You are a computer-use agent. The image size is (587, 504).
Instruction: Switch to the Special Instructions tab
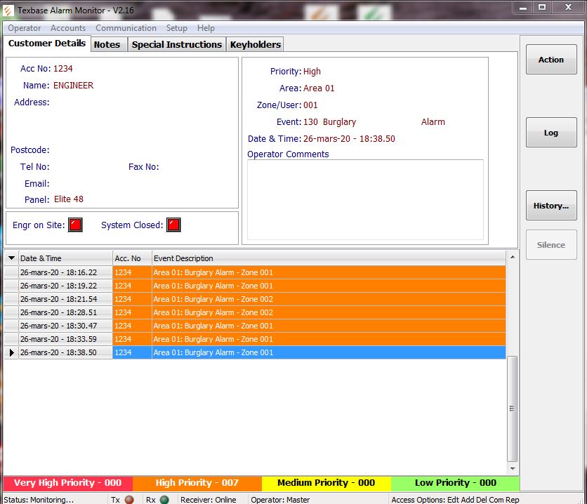coord(177,45)
